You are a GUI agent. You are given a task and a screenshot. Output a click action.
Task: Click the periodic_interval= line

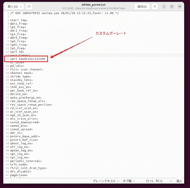26,161
